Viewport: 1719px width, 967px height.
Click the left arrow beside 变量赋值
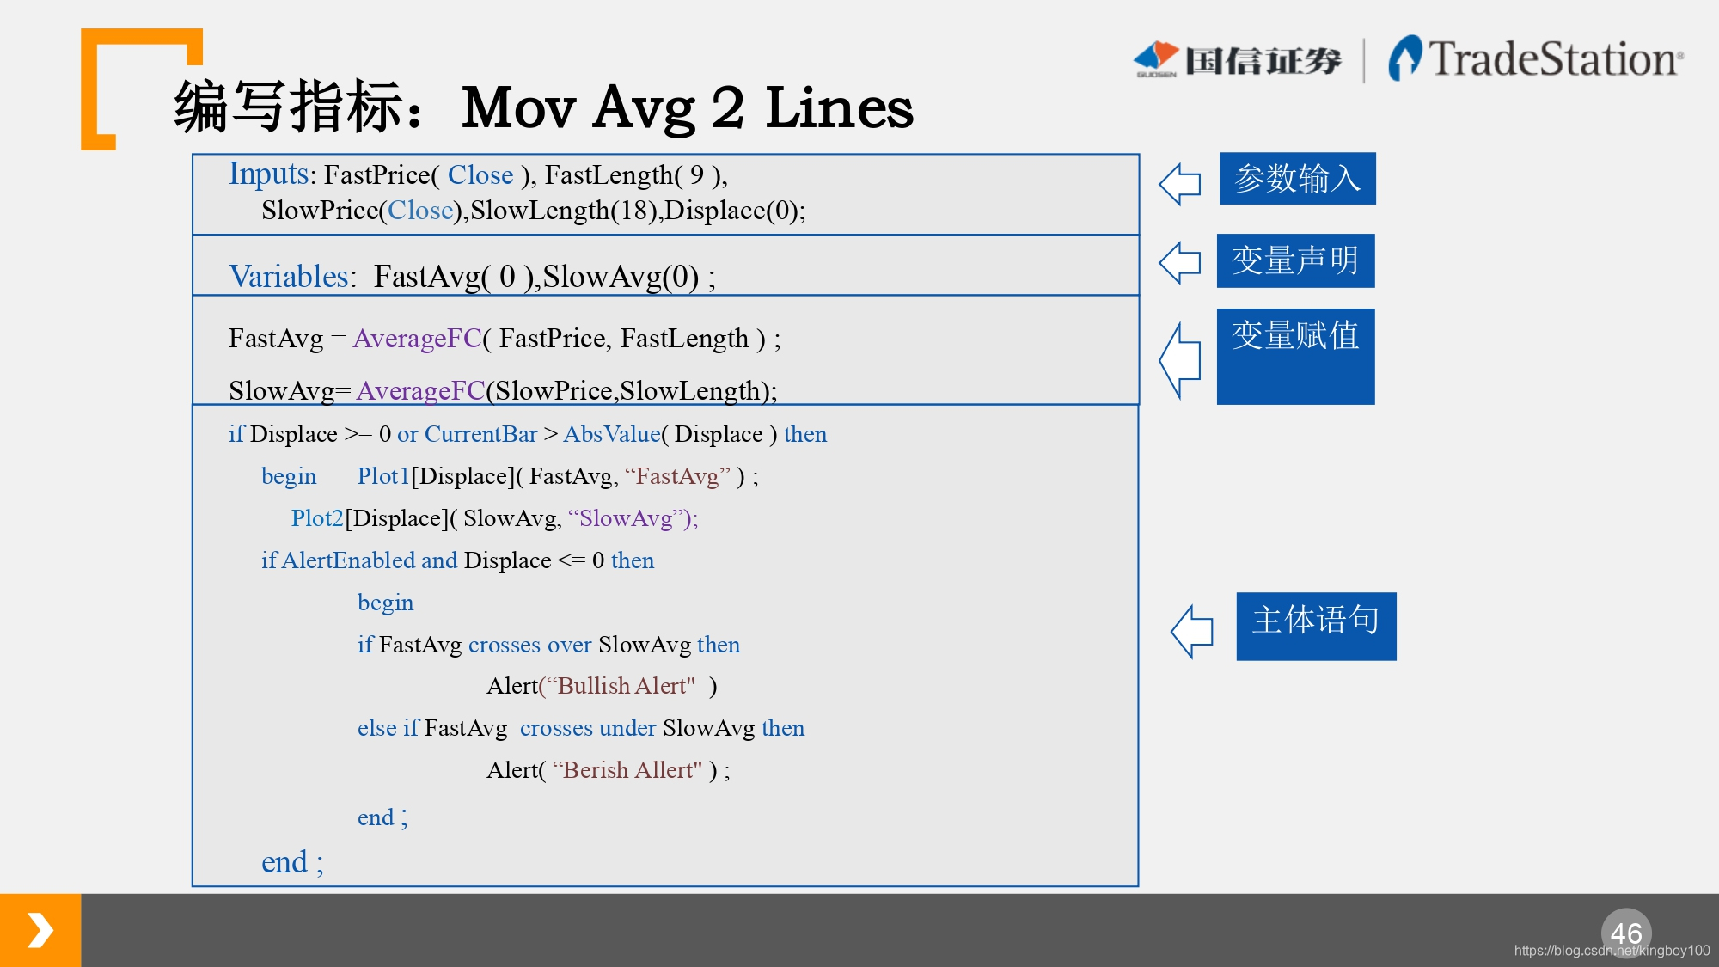point(1180,360)
